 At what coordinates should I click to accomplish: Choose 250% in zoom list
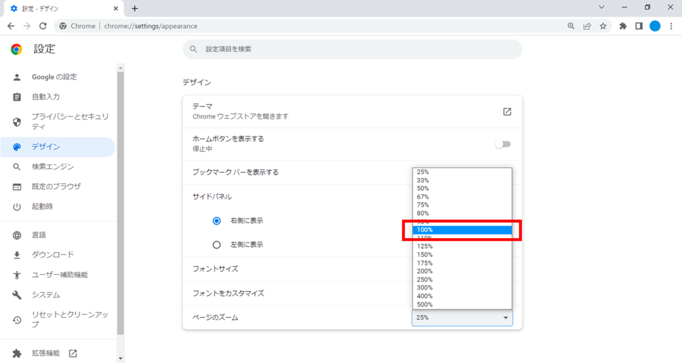click(x=462, y=279)
